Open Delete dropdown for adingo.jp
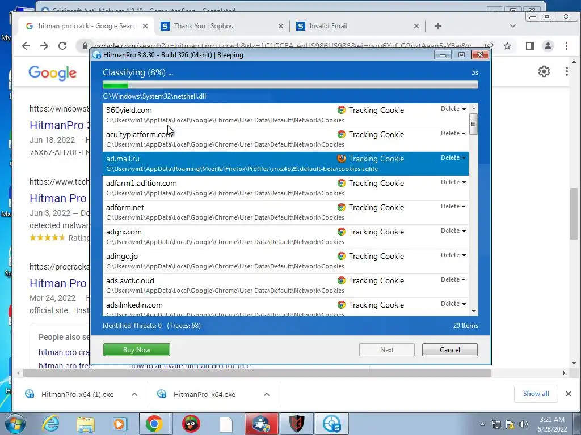Screen dimensions: 581x435 453,255
